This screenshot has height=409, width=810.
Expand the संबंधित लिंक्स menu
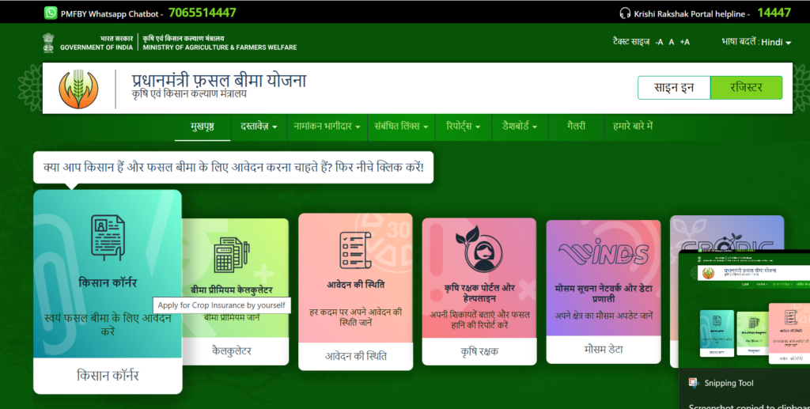[401, 127]
